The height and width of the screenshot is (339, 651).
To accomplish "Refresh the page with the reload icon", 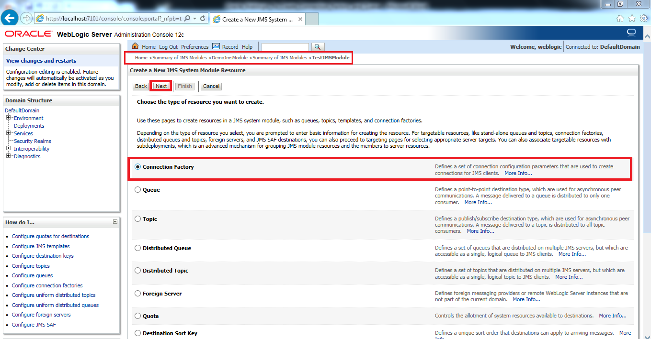I will tap(203, 19).
